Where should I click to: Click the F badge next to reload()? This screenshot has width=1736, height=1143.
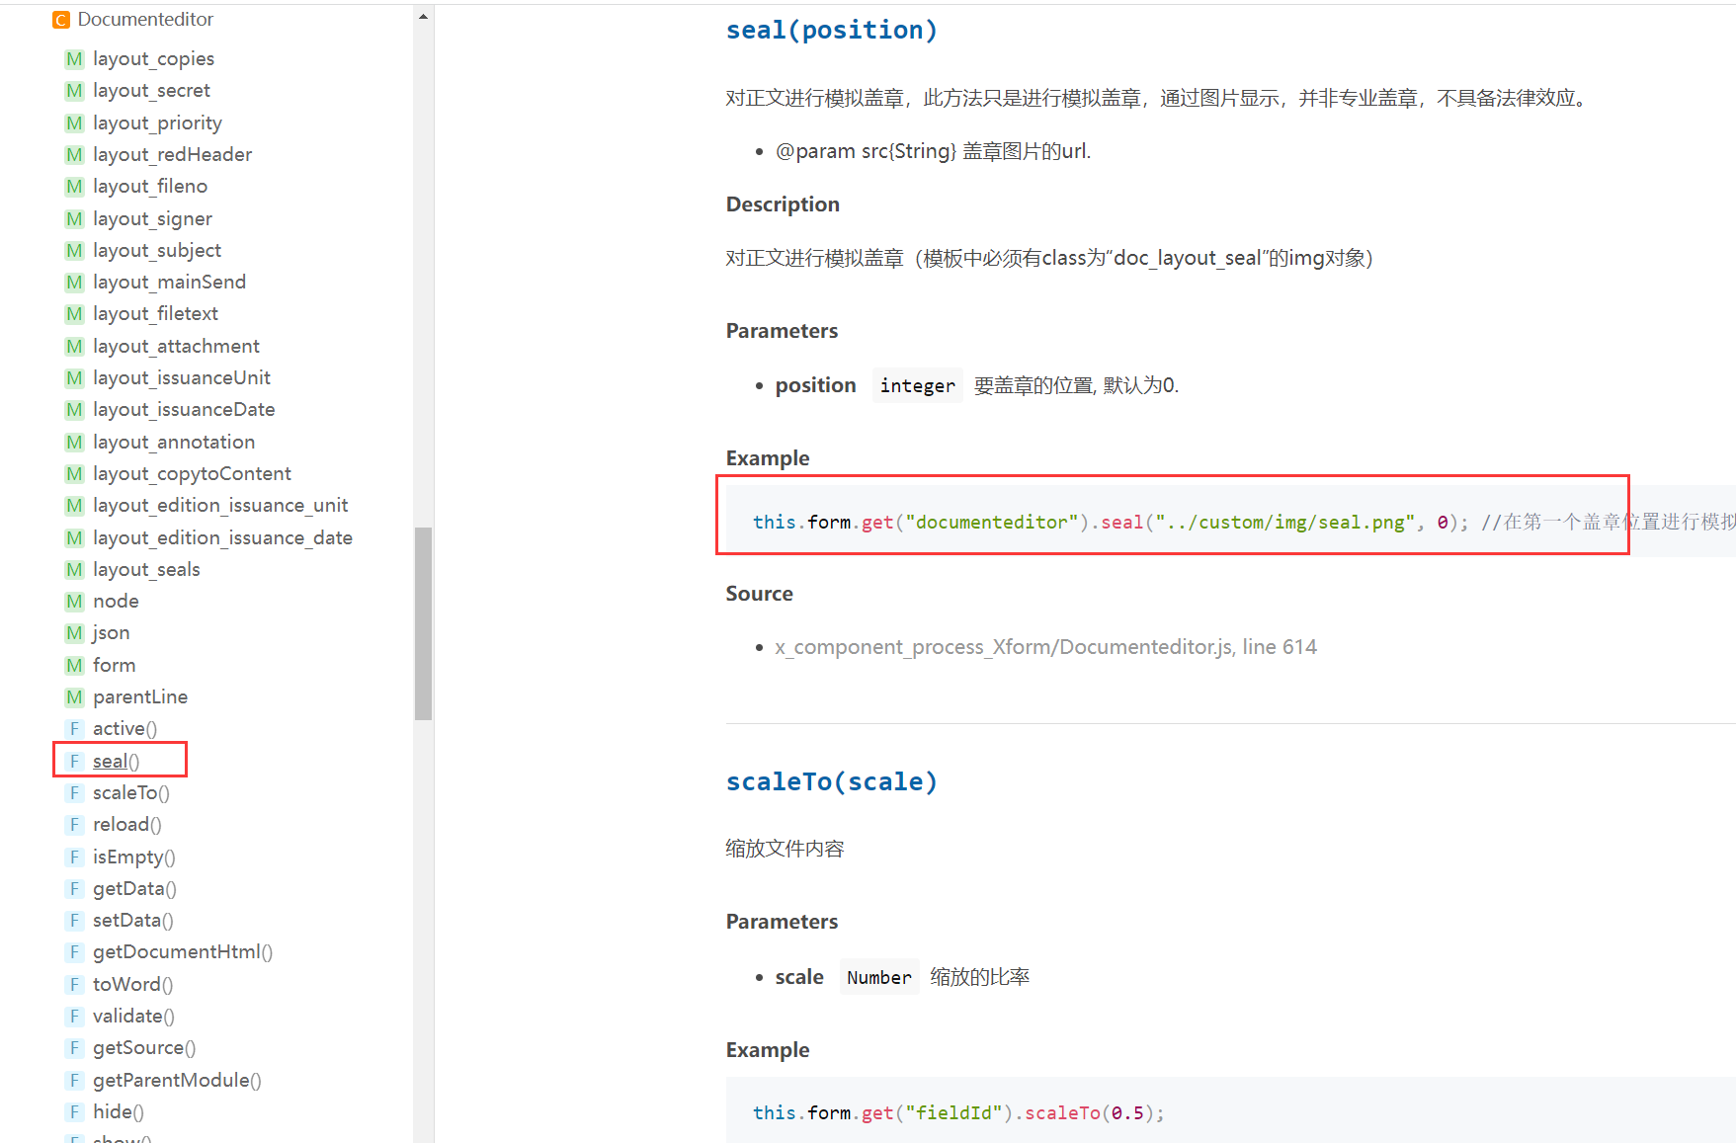click(x=74, y=825)
